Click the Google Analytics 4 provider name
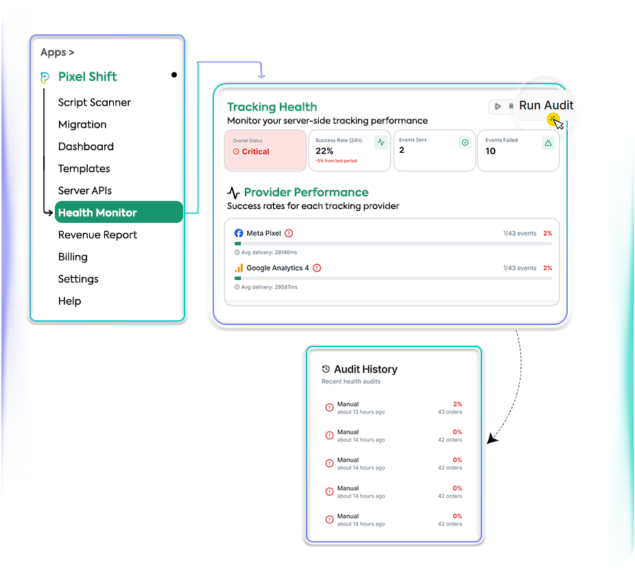 [278, 268]
